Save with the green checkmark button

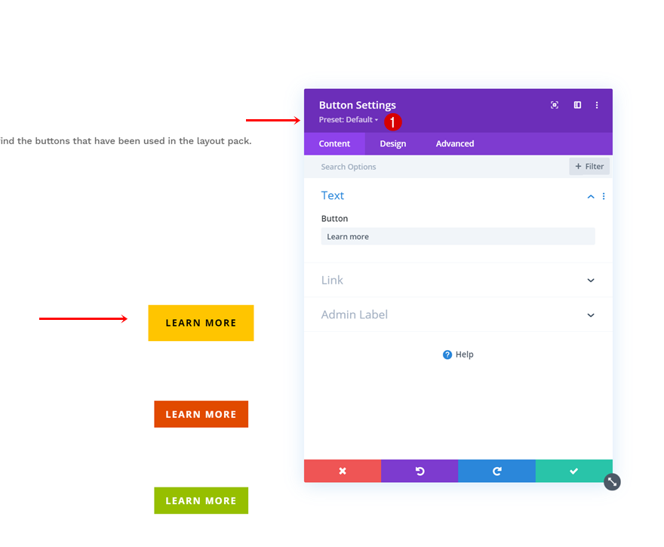click(x=573, y=471)
